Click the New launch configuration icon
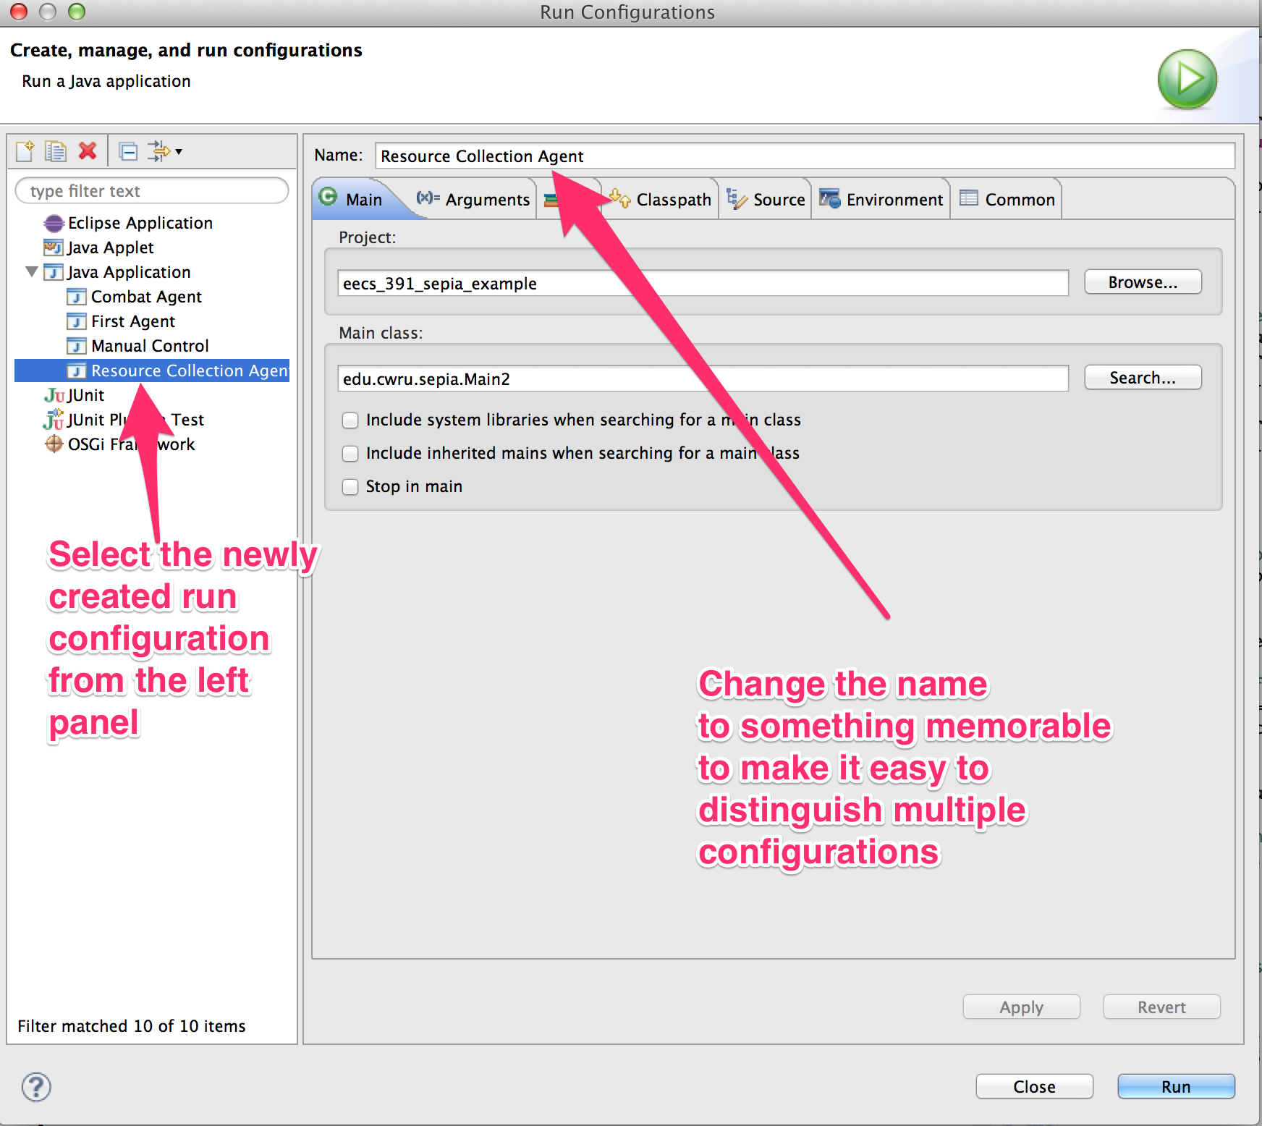1262x1126 pixels. click(25, 151)
